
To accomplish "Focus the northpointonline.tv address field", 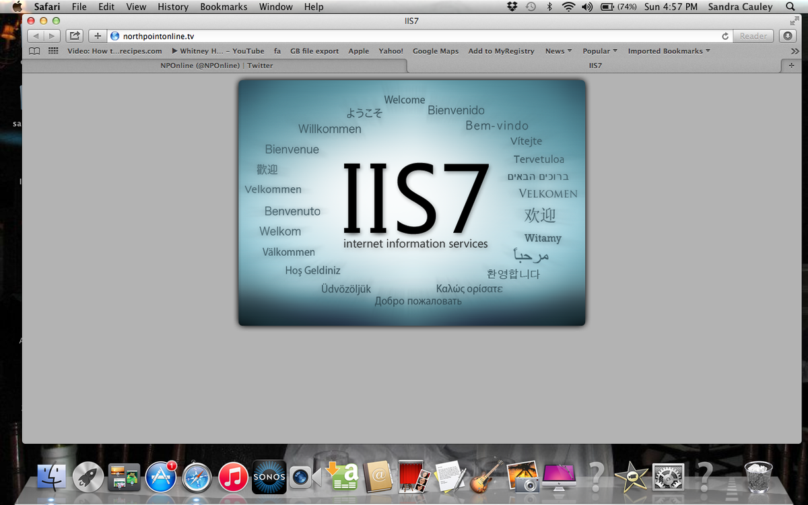I will click(x=419, y=36).
